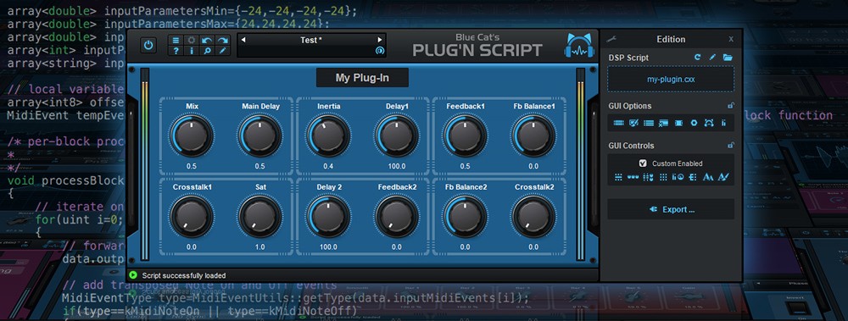
Task: Click the Fb Balance1 knob
Action: pos(533,136)
